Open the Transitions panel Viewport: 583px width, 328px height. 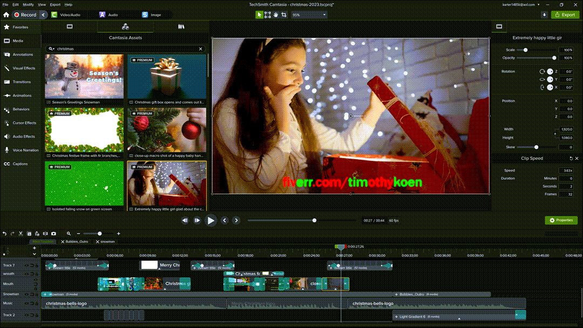click(x=21, y=81)
